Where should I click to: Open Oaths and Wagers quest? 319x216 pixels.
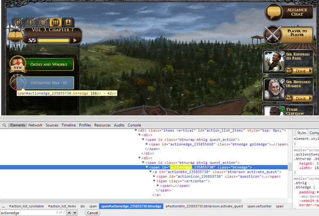49,64
